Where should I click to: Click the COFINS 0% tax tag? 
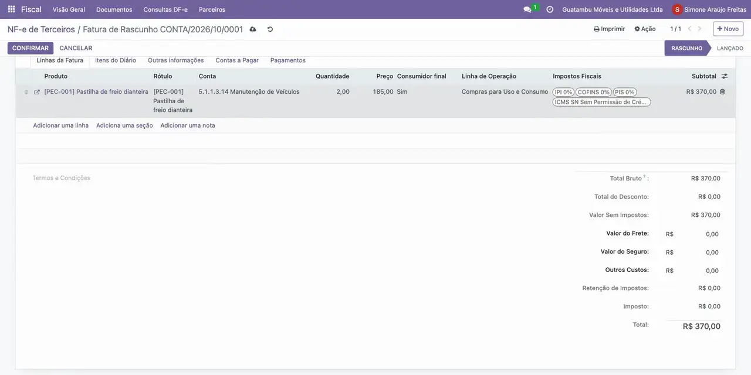tap(594, 92)
